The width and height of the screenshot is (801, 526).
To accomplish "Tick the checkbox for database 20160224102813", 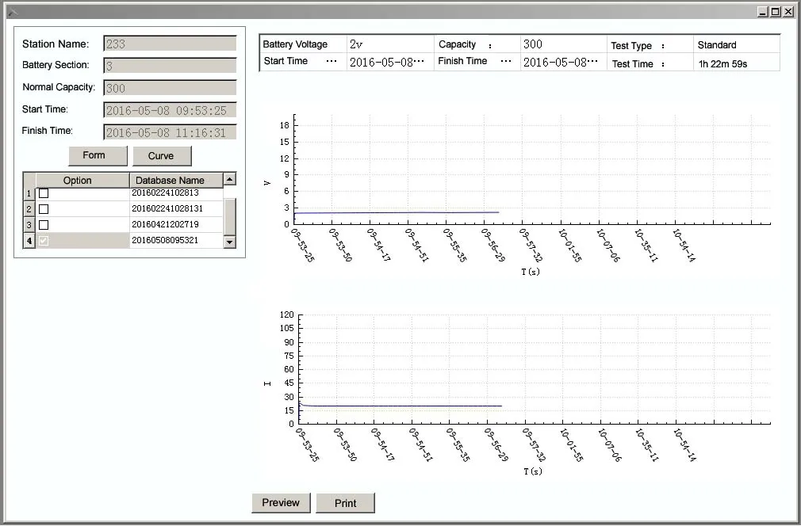I will [44, 193].
